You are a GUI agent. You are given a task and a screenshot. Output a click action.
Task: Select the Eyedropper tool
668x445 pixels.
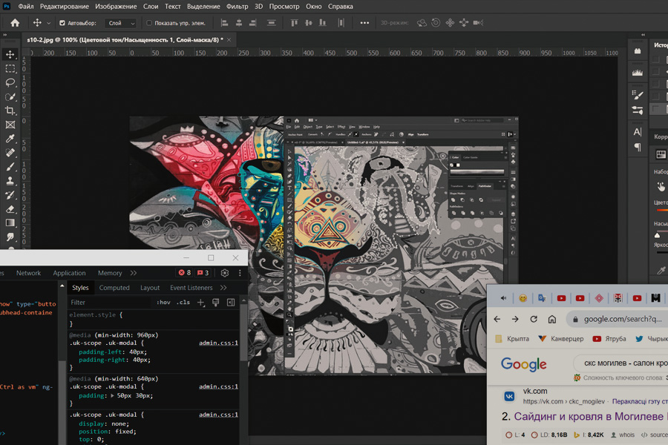tap(10, 139)
